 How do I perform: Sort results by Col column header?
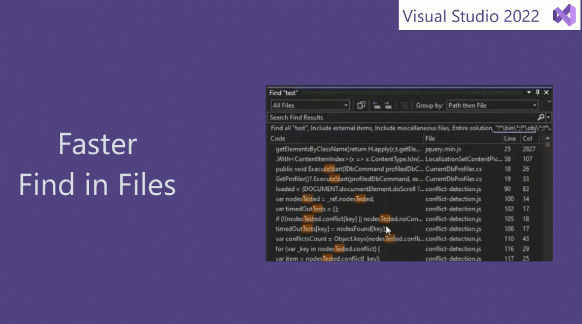tap(527, 139)
